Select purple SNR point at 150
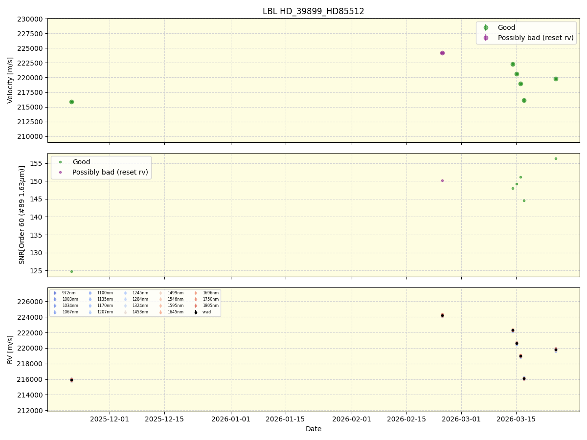Image resolution: width=587 pixels, height=440 pixels. (442, 180)
